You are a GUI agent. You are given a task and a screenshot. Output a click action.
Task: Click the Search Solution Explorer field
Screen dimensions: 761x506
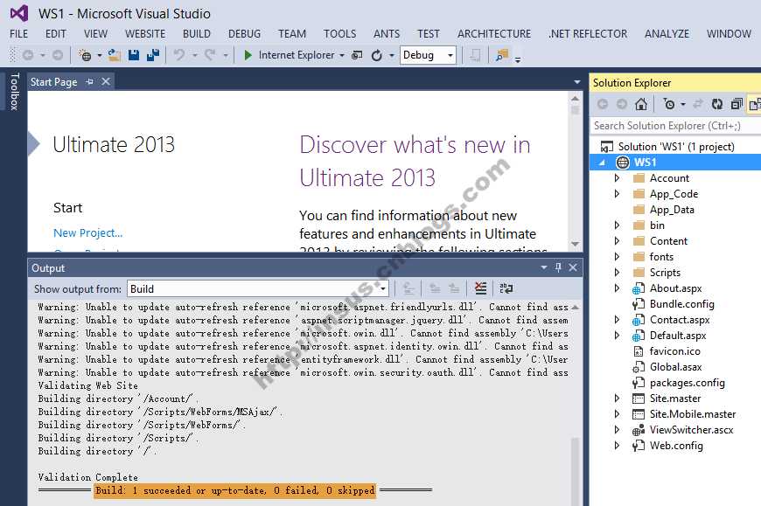tap(675, 126)
